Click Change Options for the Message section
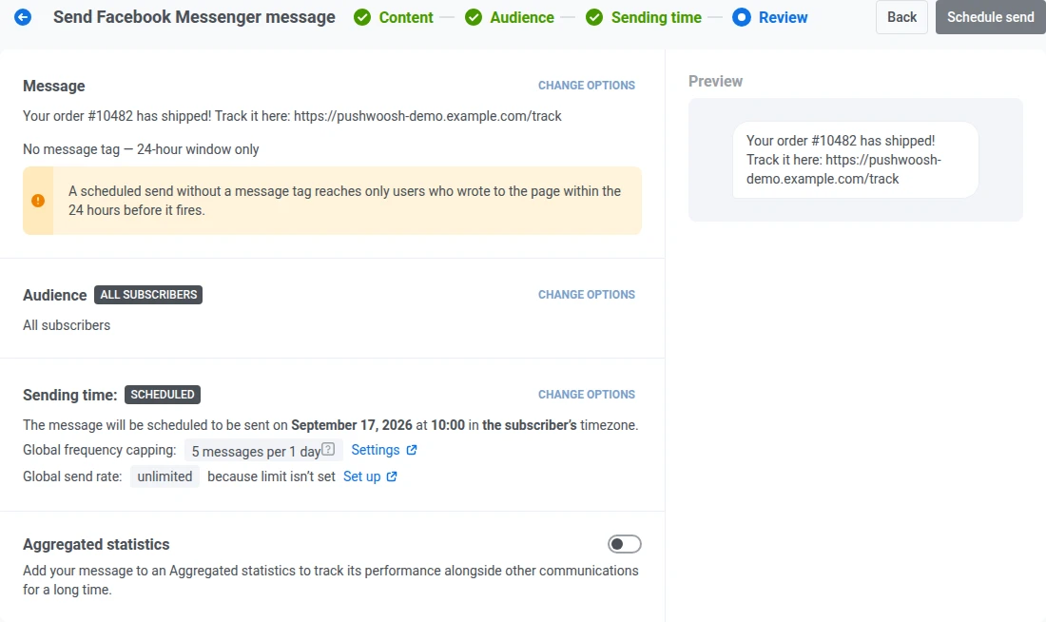 point(587,86)
